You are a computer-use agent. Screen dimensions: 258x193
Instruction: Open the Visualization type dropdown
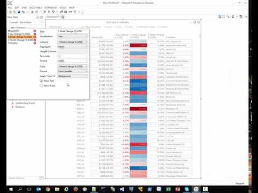tap(73, 36)
